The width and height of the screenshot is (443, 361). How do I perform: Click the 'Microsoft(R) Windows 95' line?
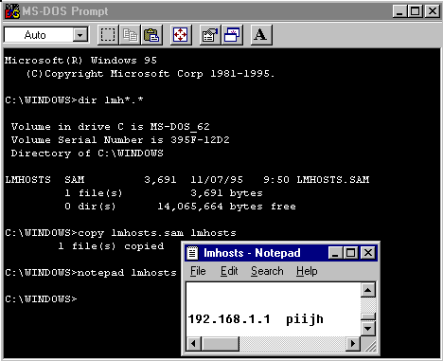(x=80, y=61)
